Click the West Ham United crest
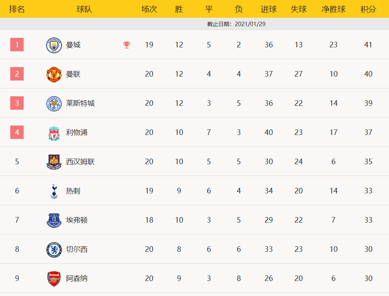 point(54,162)
